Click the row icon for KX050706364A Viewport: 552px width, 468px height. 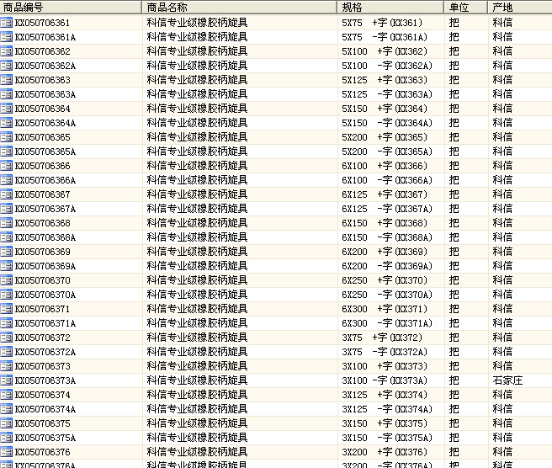click(x=7, y=123)
